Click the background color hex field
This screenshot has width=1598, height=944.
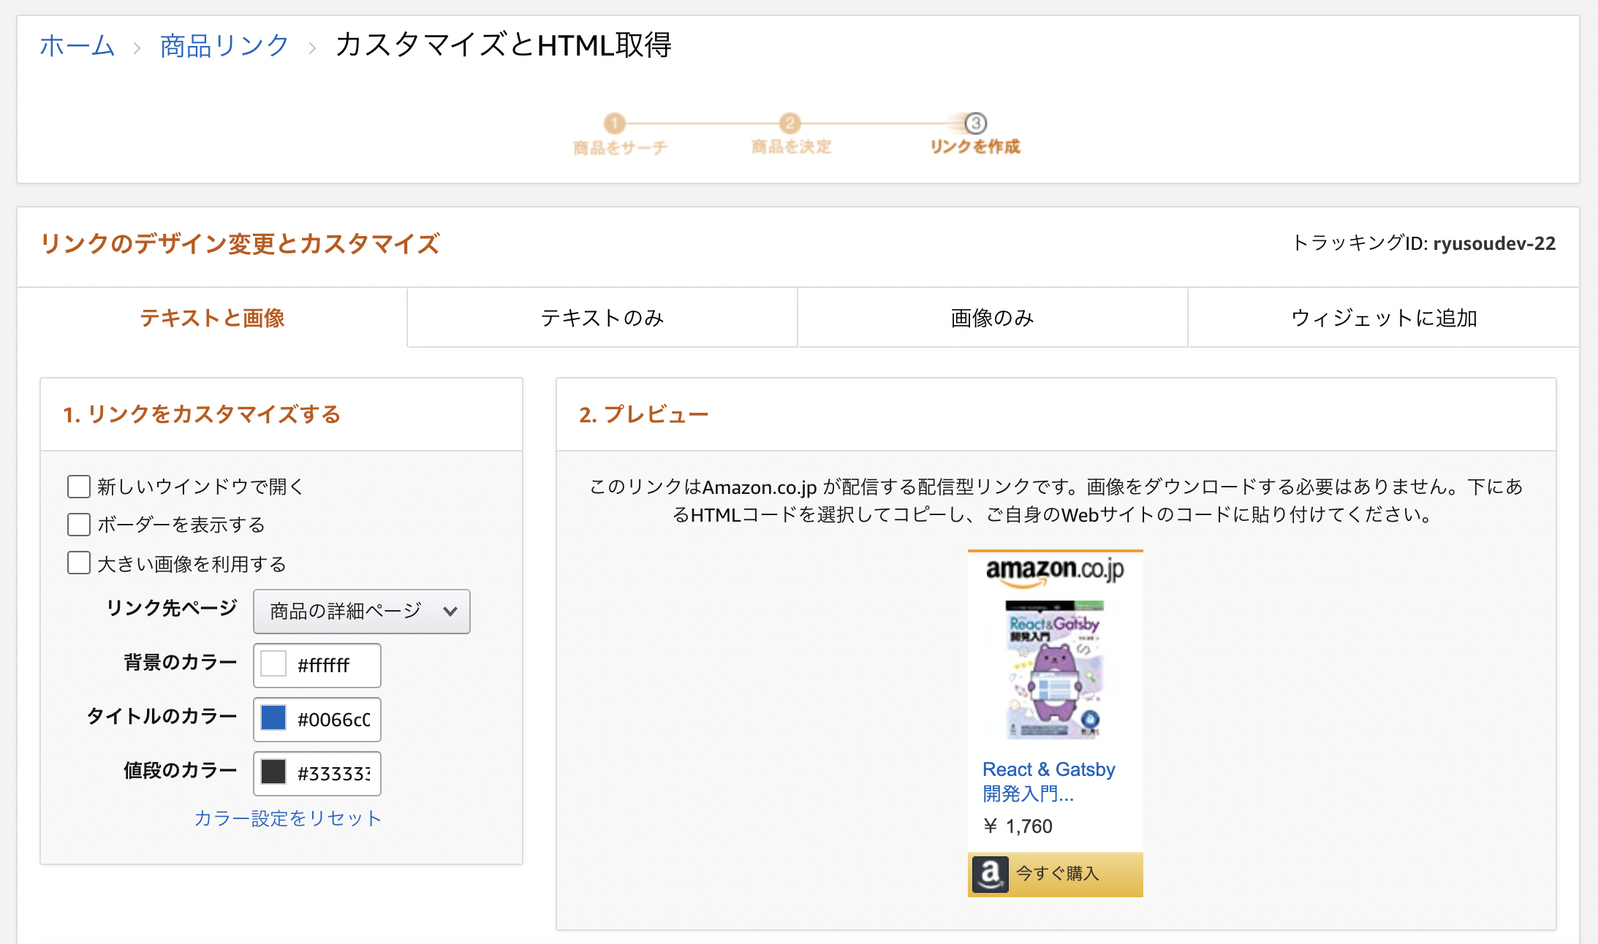pos(333,665)
